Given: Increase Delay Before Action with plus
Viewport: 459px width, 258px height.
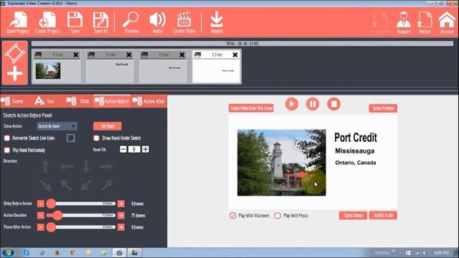Looking at the screenshot, I should click(121, 204).
